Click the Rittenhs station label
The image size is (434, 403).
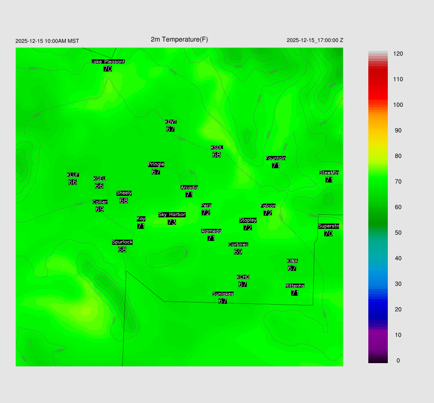coord(295,286)
